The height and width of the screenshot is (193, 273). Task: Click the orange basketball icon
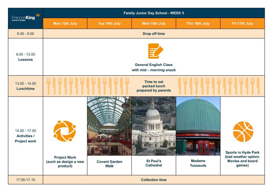click(x=243, y=132)
